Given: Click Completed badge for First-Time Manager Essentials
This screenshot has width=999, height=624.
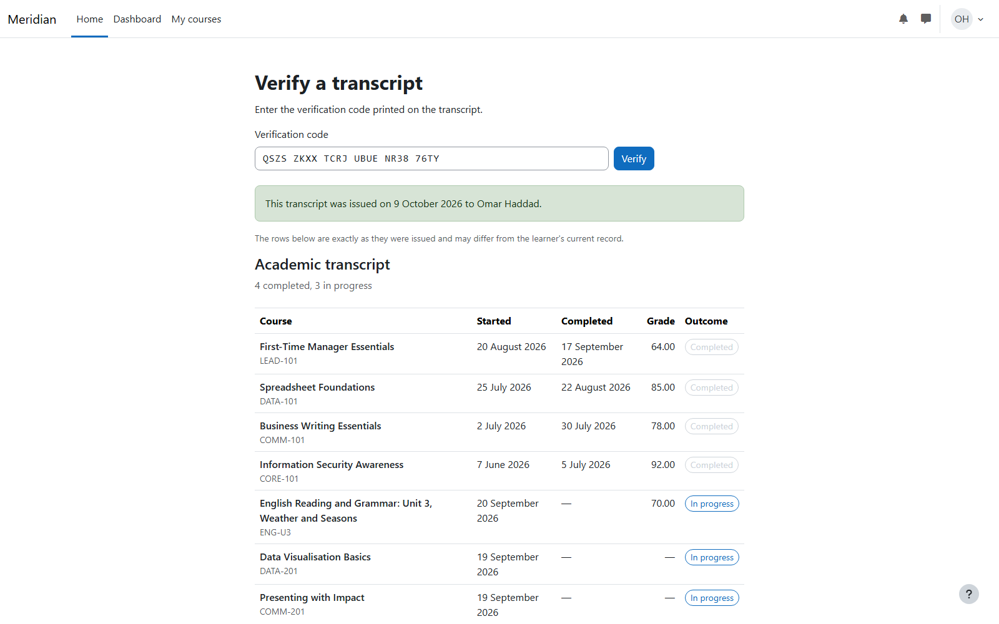Looking at the screenshot, I should (x=712, y=347).
